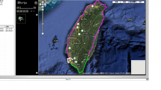Click house marker above 南投縣
This screenshot has width=161, height=90.
pos(82,31)
